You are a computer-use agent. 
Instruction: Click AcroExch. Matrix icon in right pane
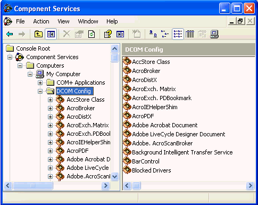click(127, 88)
